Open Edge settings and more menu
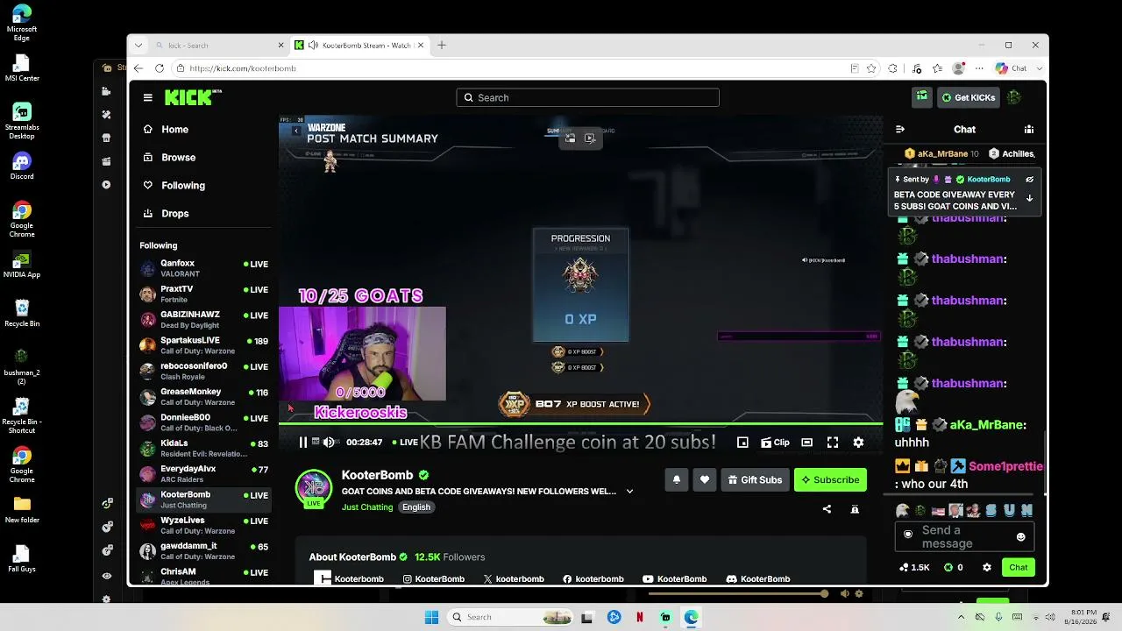The width and height of the screenshot is (1122, 631). click(x=981, y=68)
